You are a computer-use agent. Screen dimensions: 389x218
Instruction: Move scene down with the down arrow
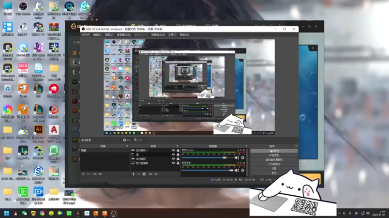pos(100,174)
